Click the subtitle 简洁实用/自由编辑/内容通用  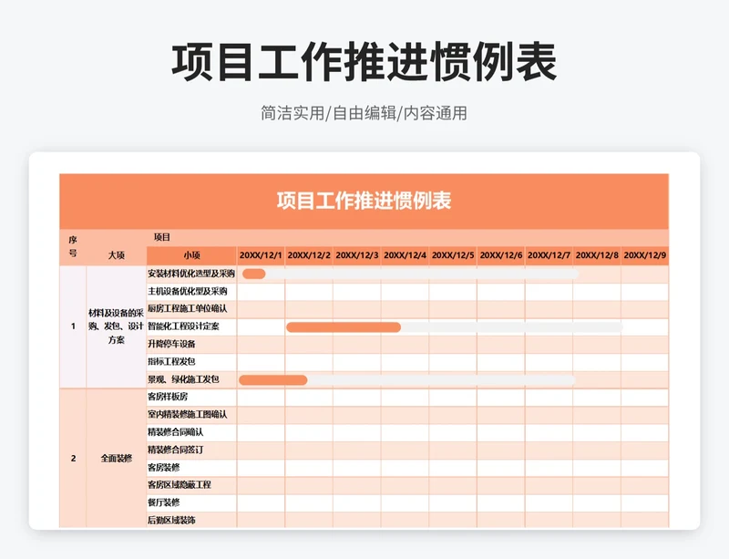(x=364, y=113)
